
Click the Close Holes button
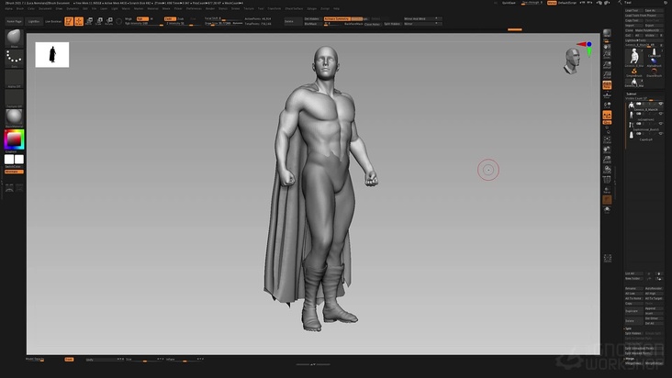(373, 24)
